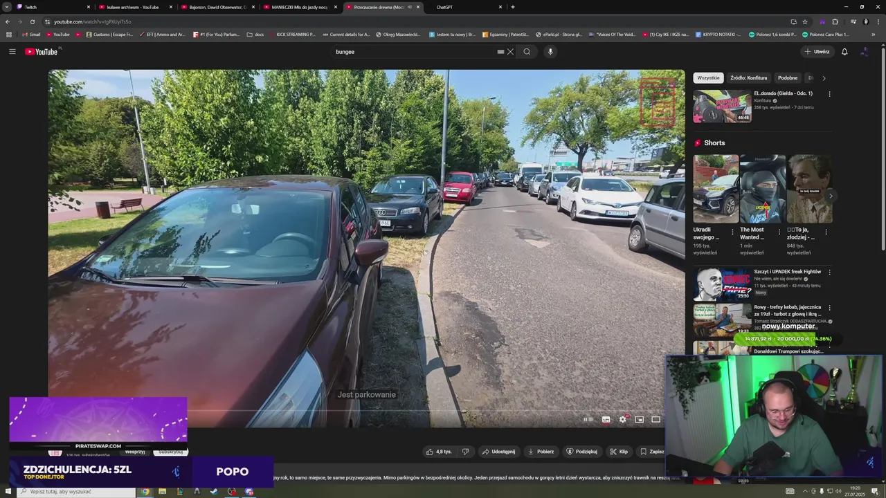Open player settings gear
The image size is (886, 498).
[622, 419]
